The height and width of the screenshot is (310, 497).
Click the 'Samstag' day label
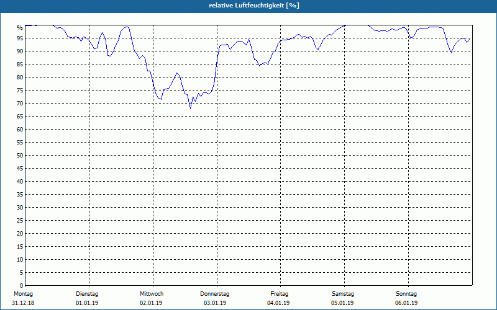(x=343, y=294)
